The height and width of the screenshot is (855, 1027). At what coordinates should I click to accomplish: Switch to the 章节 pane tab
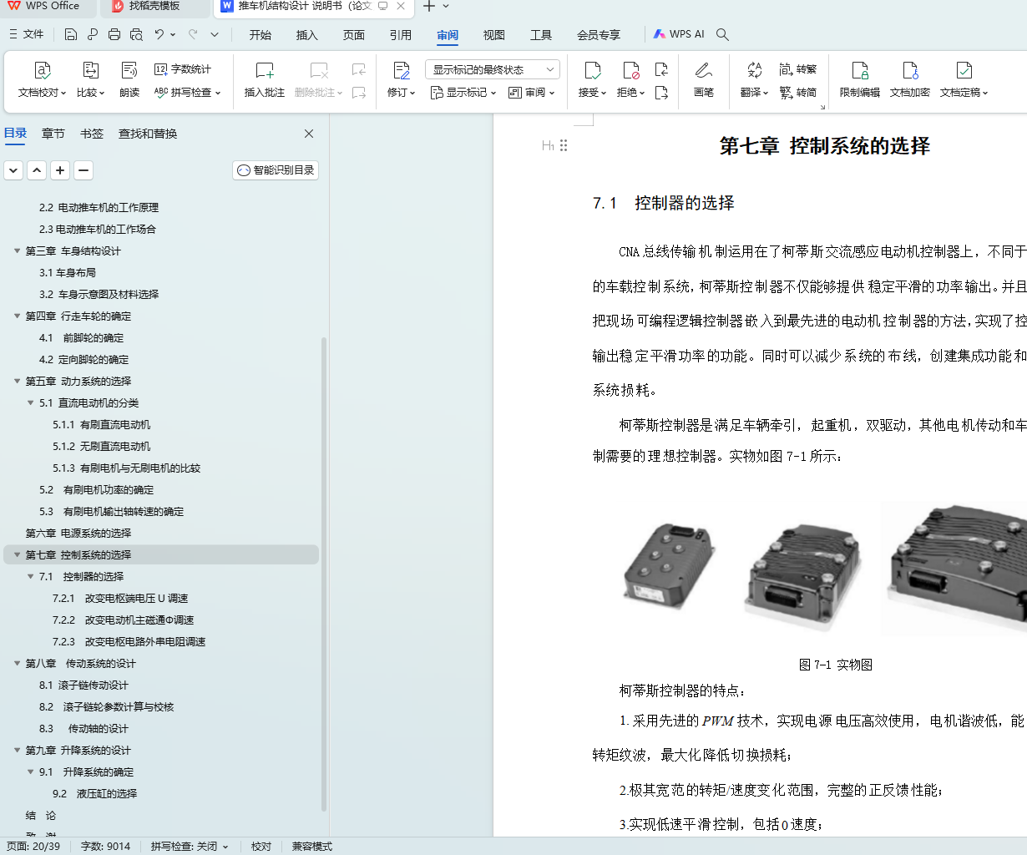click(x=53, y=134)
